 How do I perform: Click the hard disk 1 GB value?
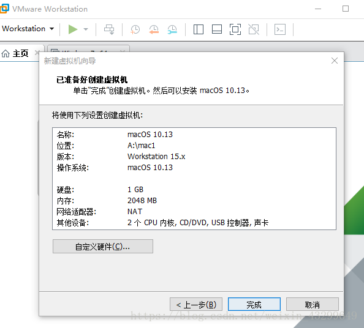pos(135,190)
